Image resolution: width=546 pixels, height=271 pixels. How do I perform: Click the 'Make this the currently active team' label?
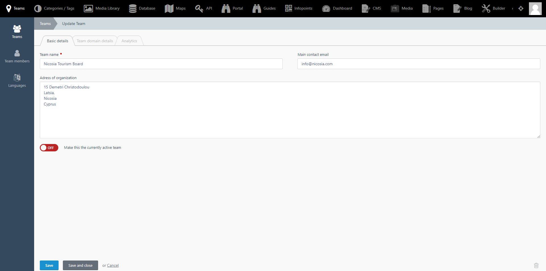92,148
